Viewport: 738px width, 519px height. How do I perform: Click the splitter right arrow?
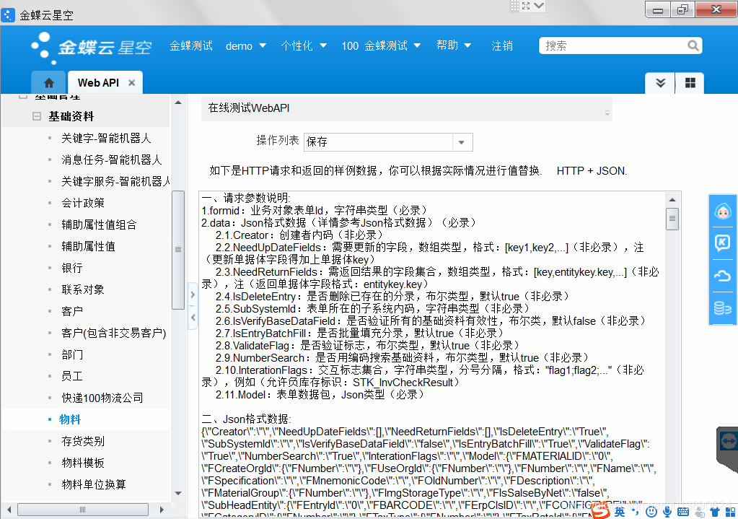point(193,295)
